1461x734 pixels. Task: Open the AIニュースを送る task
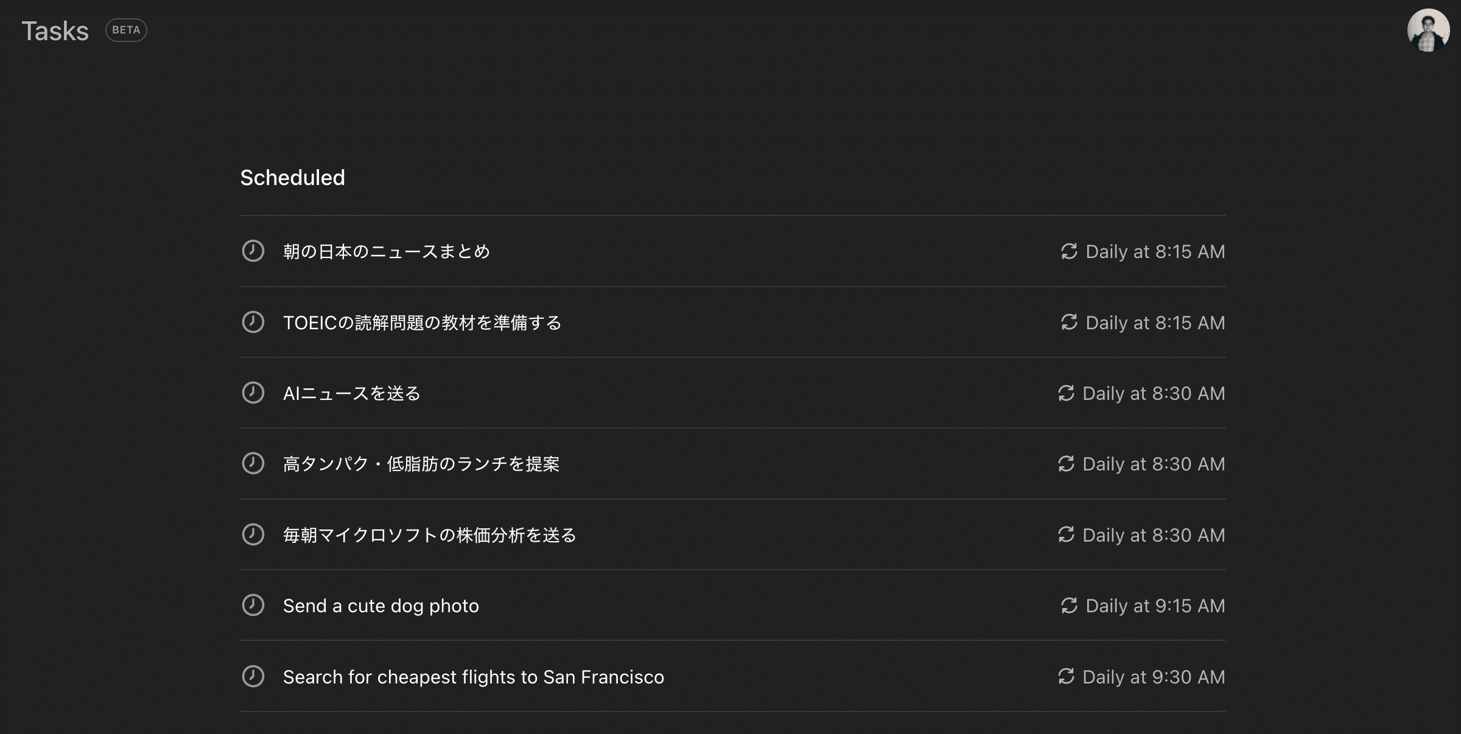(x=352, y=393)
